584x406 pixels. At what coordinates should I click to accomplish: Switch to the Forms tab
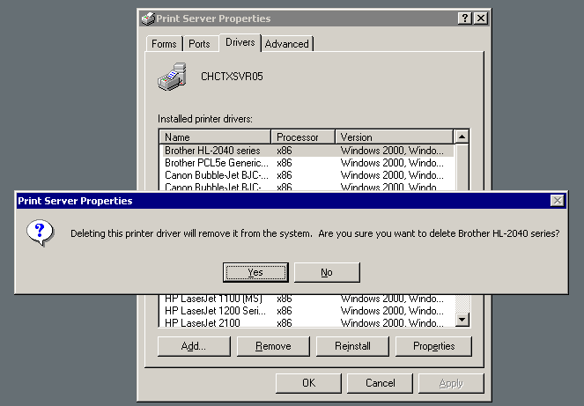(x=164, y=44)
